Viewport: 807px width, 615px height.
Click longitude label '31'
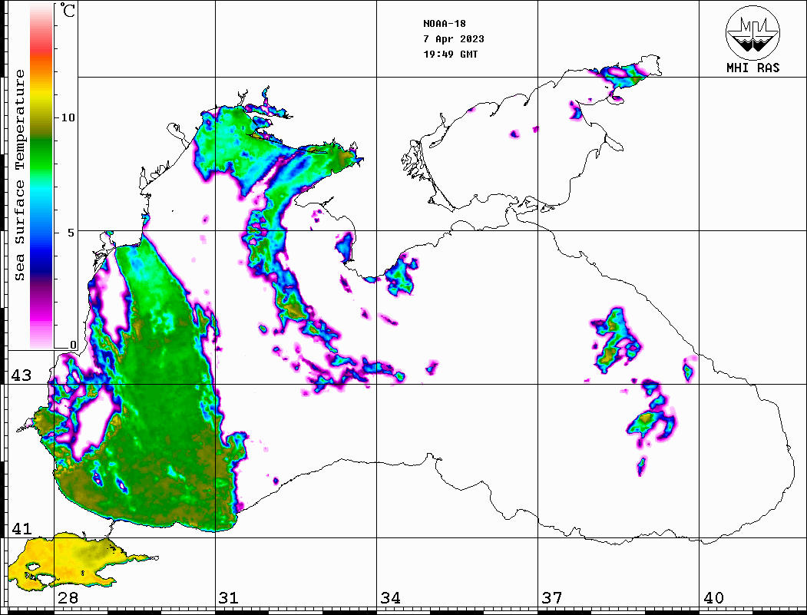coord(229,598)
